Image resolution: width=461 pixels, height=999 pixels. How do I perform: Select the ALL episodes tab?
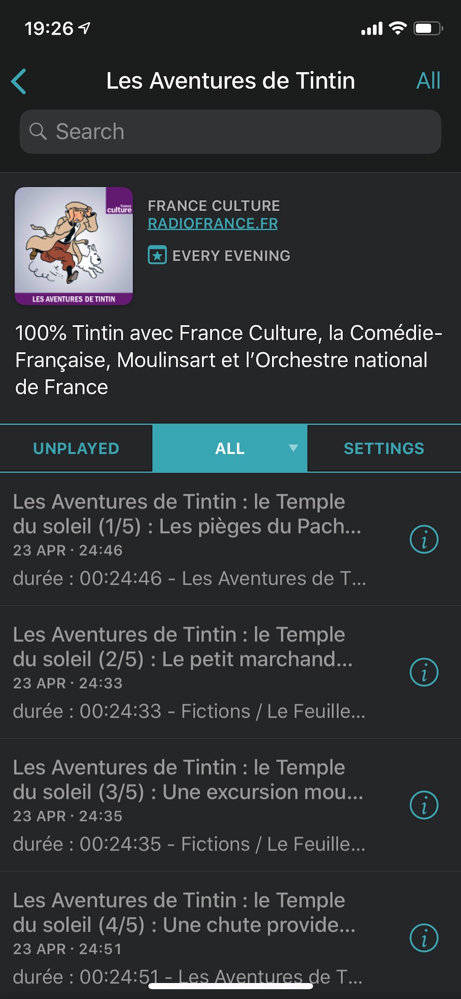click(x=229, y=449)
